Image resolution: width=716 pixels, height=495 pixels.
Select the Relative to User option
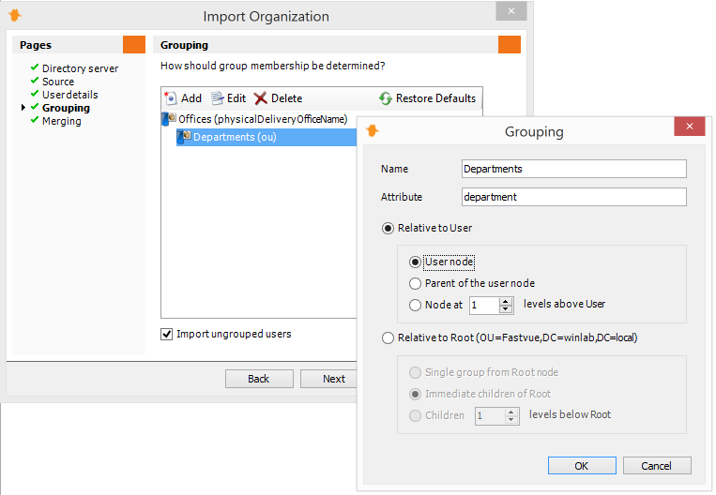388,228
